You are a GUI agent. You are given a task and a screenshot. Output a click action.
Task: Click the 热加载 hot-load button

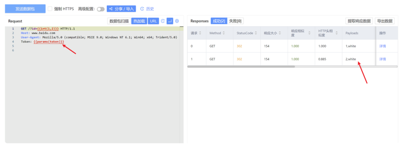tap(139, 21)
